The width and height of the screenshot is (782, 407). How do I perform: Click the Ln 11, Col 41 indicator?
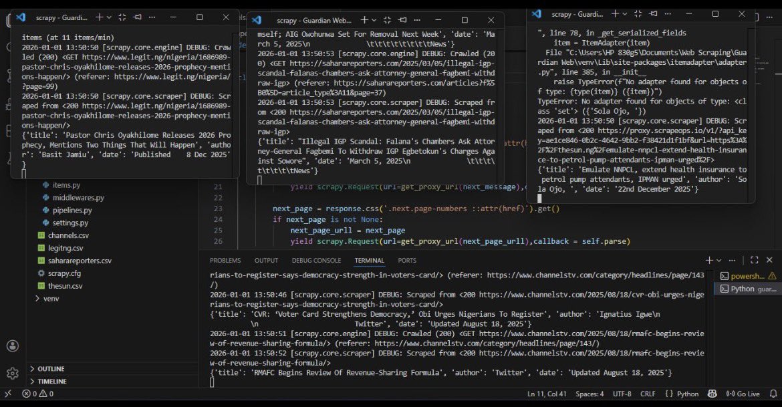(547, 394)
